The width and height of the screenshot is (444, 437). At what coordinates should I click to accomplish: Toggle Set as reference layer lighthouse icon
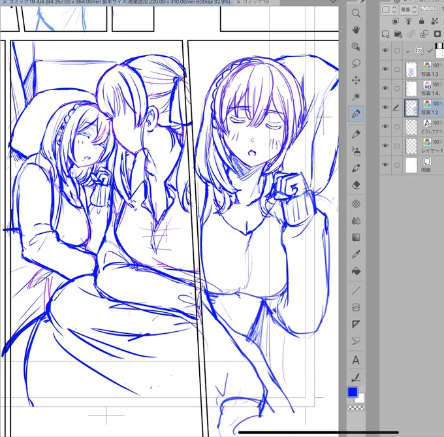pyautogui.click(x=408, y=22)
